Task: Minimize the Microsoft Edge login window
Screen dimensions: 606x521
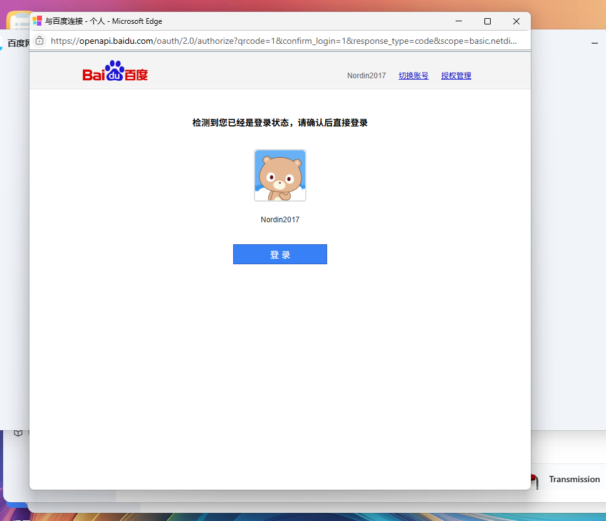Action: (x=459, y=21)
